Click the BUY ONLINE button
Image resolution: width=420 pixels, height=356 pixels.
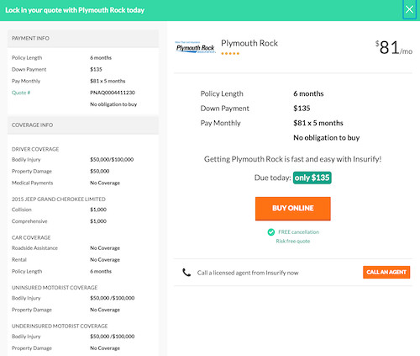[x=293, y=209]
